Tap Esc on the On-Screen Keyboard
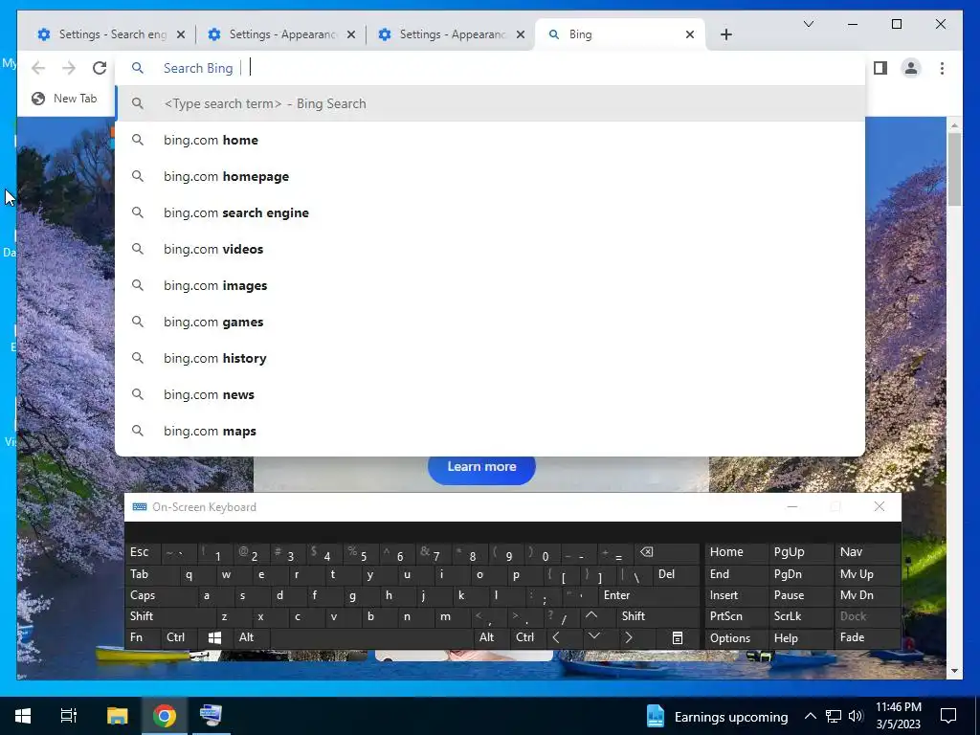980x735 pixels. (x=142, y=552)
